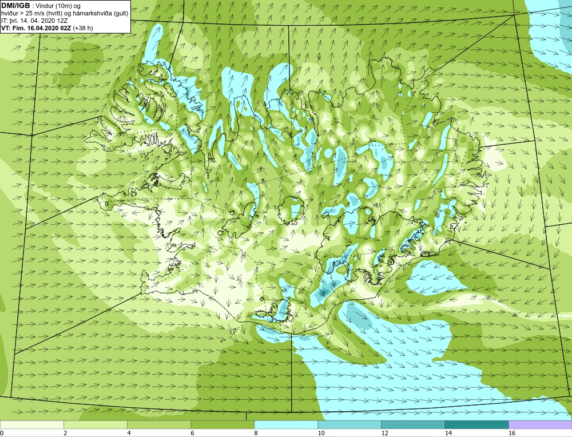Click the legend scale label '8'
The width and height of the screenshot is (572, 437).
point(256,433)
